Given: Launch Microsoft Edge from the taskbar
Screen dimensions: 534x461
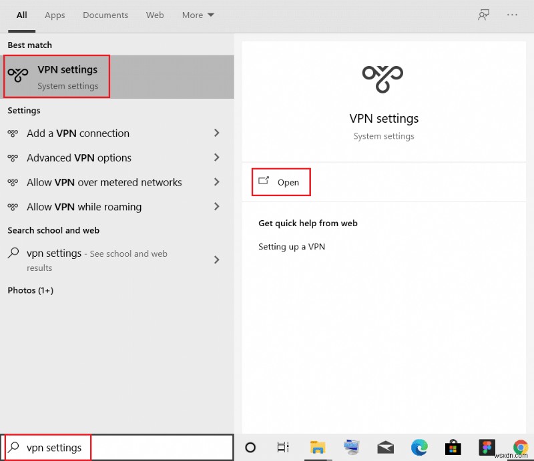Looking at the screenshot, I should point(419,448).
